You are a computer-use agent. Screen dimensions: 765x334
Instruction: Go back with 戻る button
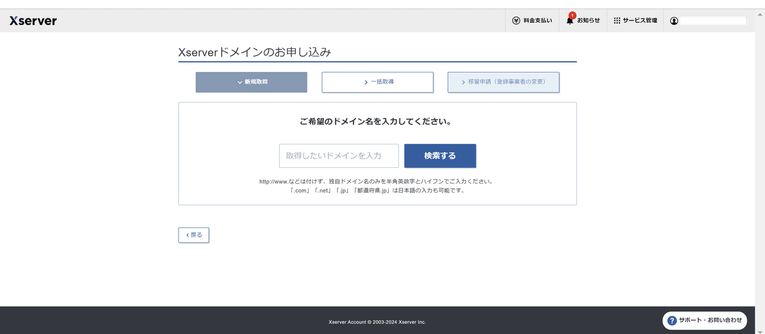pos(194,235)
